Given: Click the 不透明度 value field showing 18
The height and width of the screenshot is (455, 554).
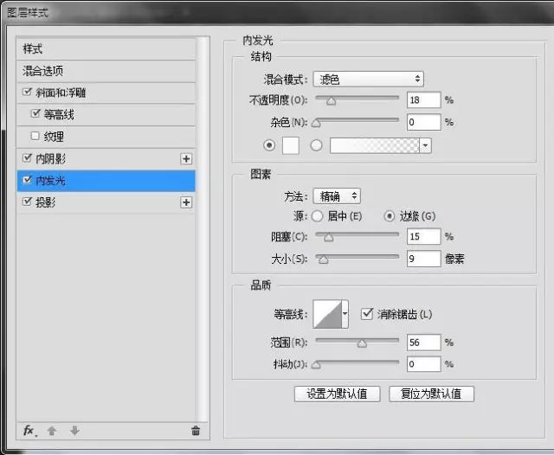Looking at the screenshot, I should [423, 99].
